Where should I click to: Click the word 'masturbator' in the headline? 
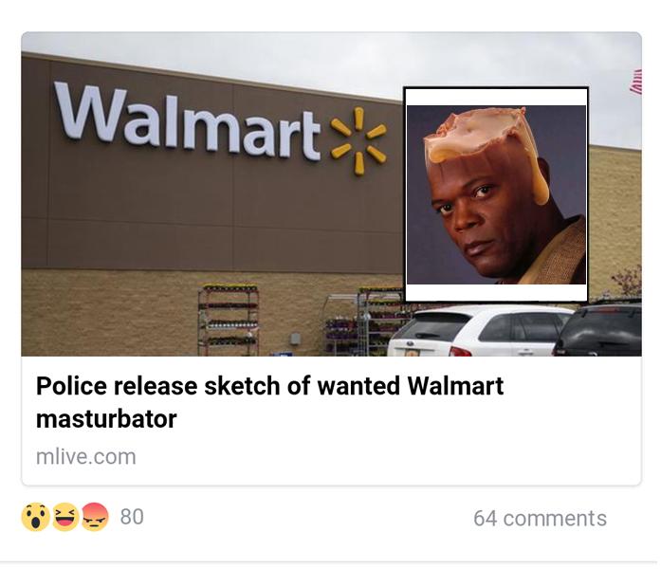coord(106,419)
